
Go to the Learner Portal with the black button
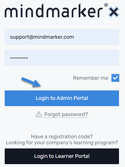coord(62,156)
